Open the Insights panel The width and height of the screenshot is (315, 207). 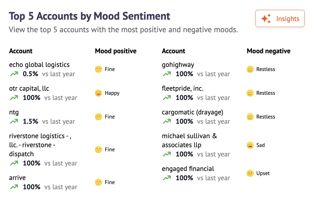(280, 19)
